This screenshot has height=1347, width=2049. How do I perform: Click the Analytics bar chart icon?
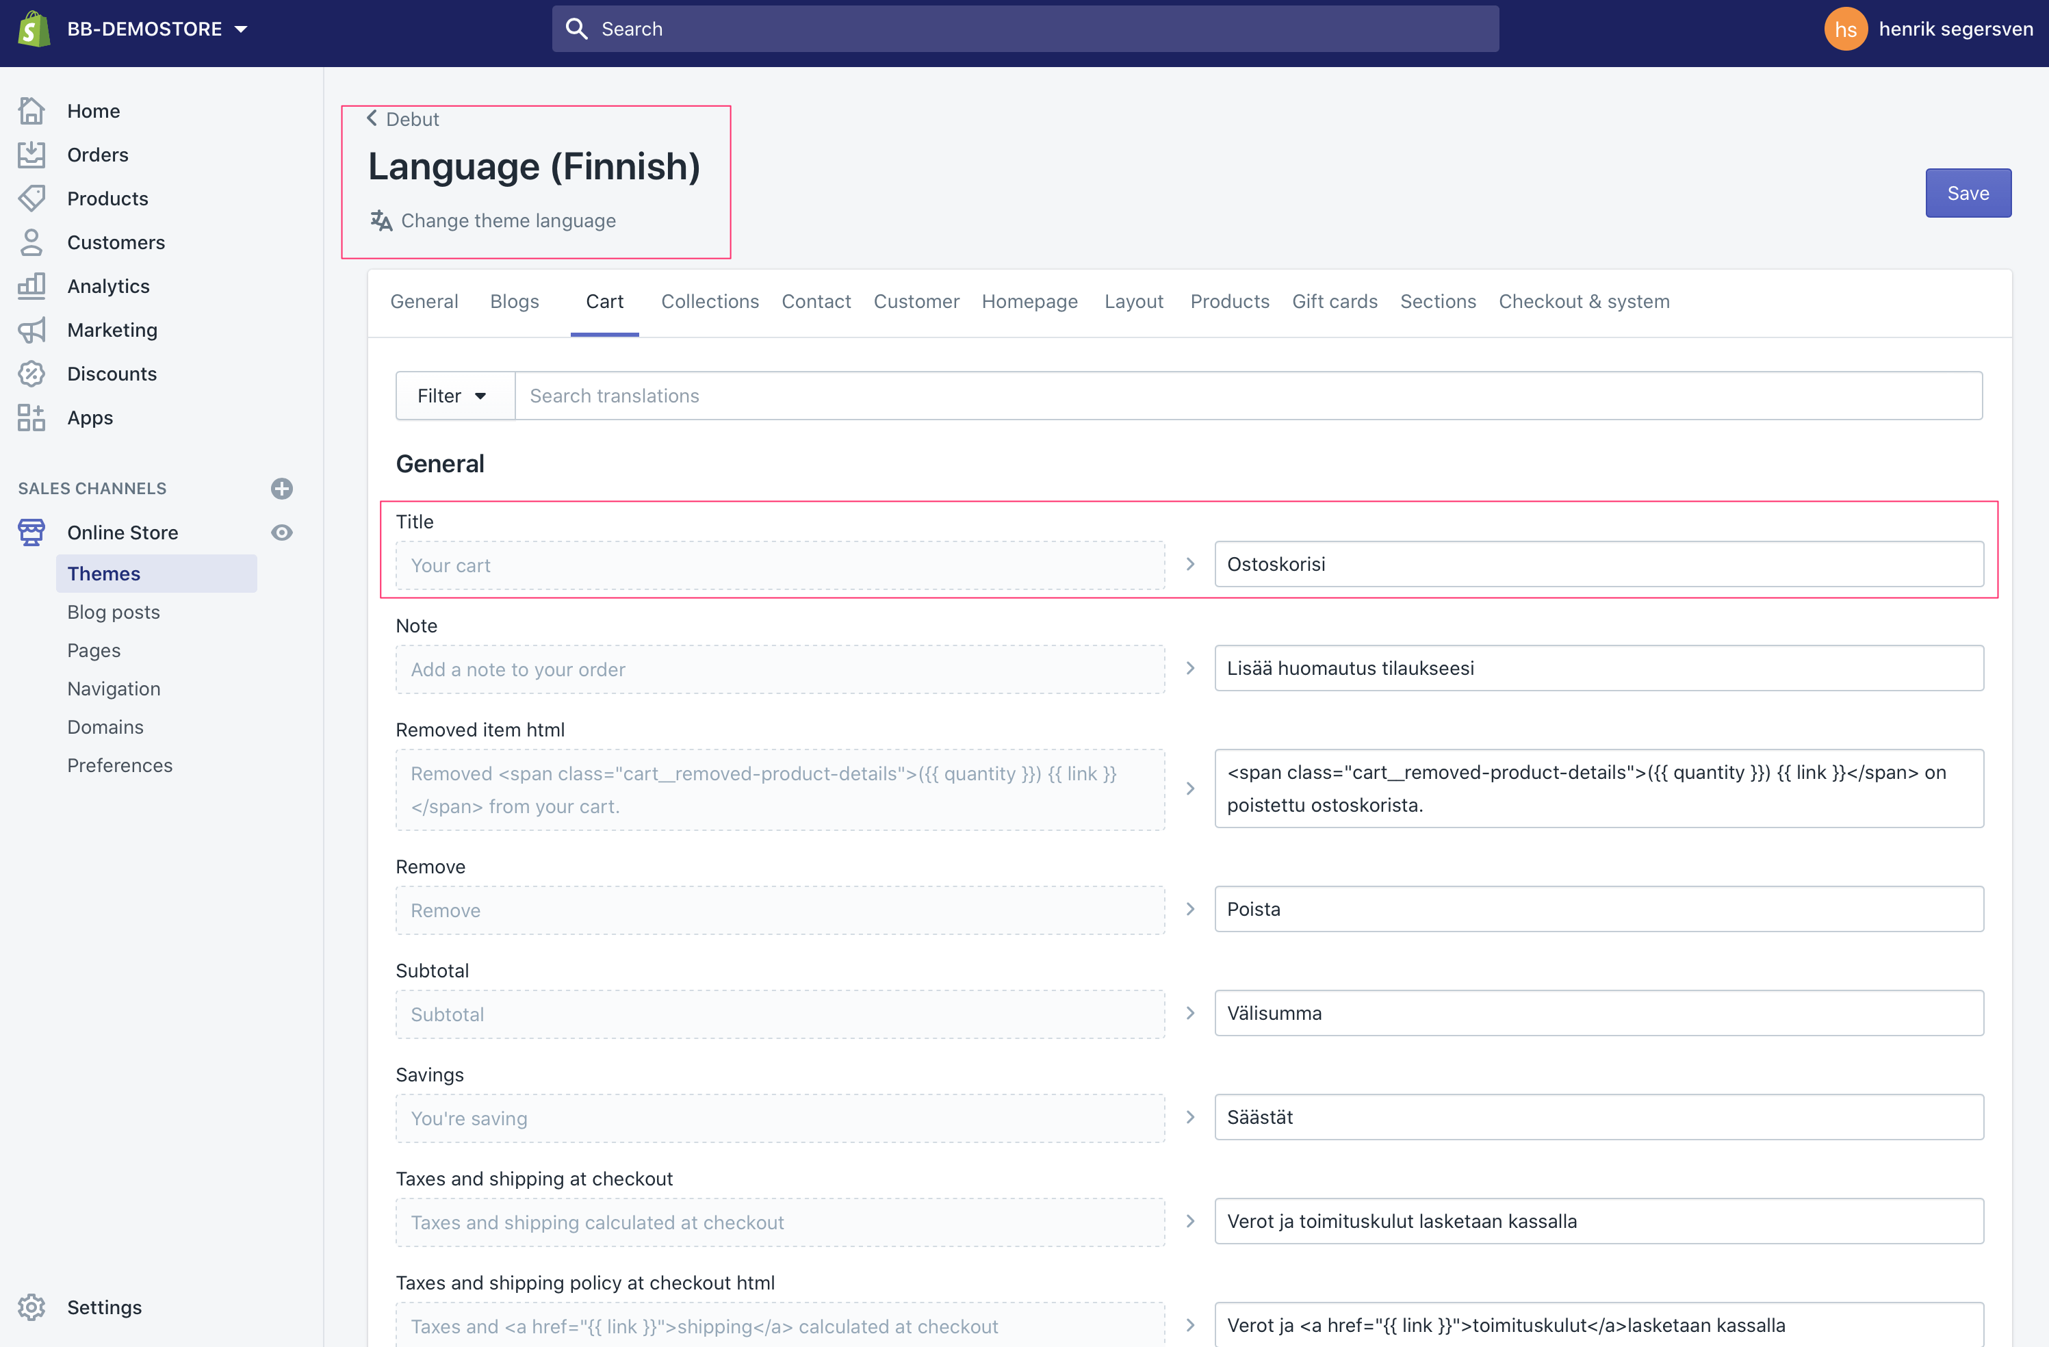pos(32,286)
